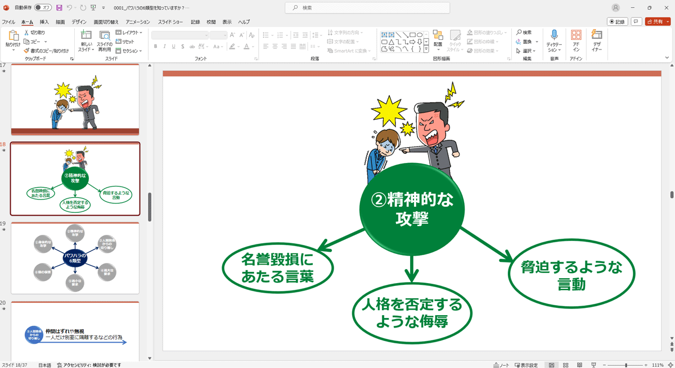Viewport: 675px width, 368px height.
Task: Click the zoom percentage 111%
Action: pyautogui.click(x=658, y=365)
